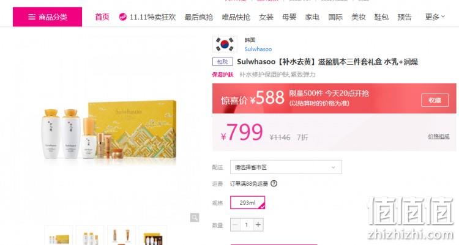Go to the 美妆 category tab
This screenshot has width=459, height=245.
point(358,17)
